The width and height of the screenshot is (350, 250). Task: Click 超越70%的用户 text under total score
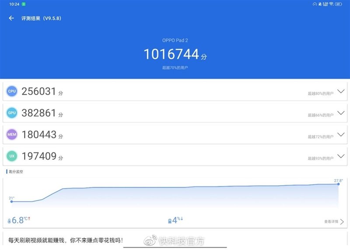tap(175, 68)
